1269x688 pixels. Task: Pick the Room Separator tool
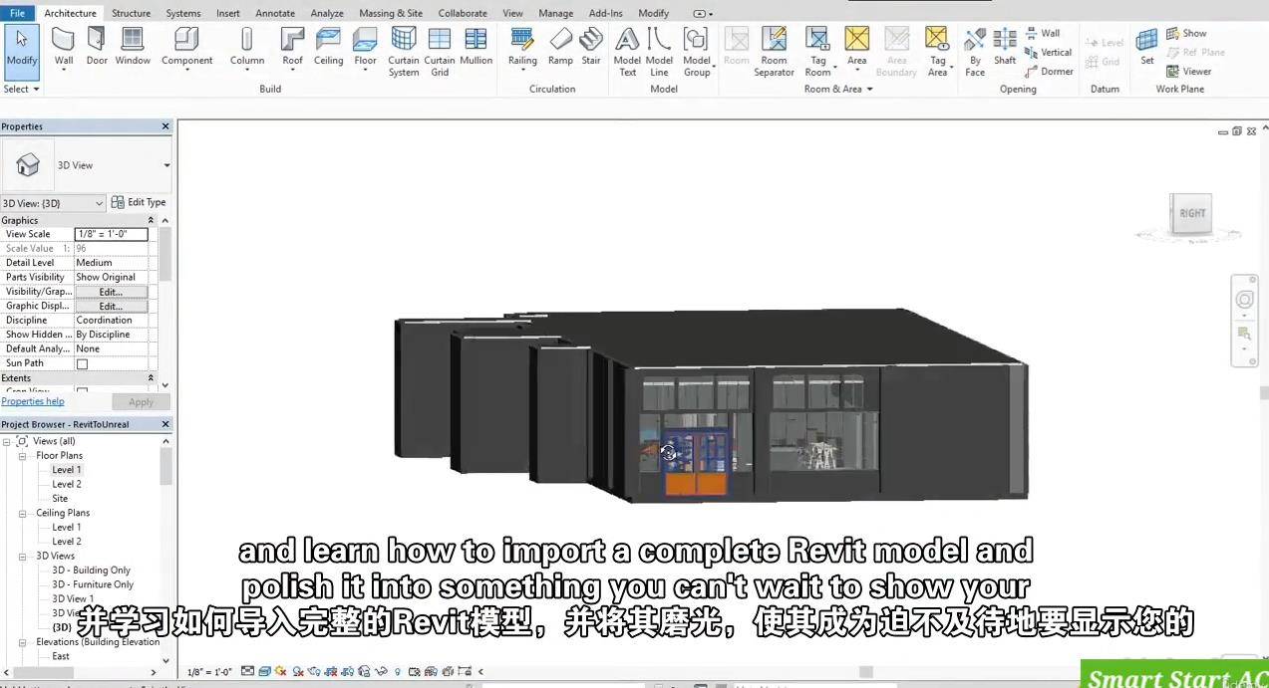[x=774, y=52]
